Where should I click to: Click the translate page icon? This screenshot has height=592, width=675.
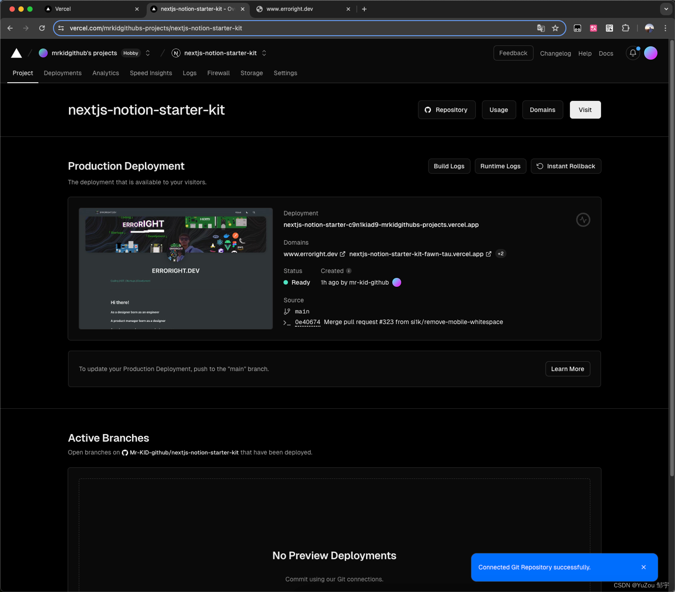tap(541, 28)
